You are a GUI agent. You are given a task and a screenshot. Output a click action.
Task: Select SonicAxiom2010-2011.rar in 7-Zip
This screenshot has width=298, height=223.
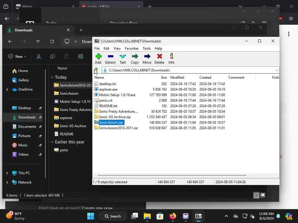coord(118,128)
